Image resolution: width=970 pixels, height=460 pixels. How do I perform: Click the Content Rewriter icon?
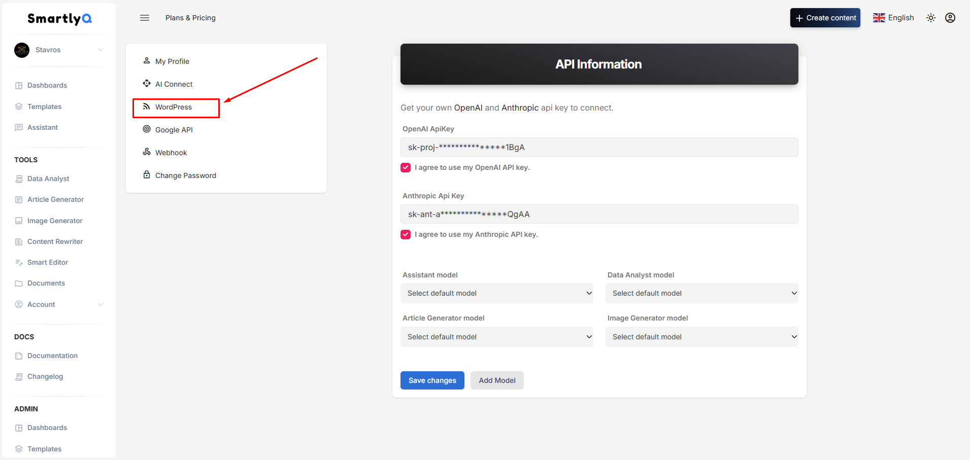click(x=19, y=241)
